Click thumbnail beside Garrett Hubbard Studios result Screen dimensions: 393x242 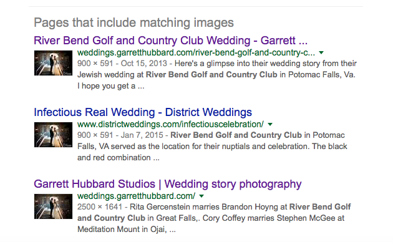pos(53,206)
